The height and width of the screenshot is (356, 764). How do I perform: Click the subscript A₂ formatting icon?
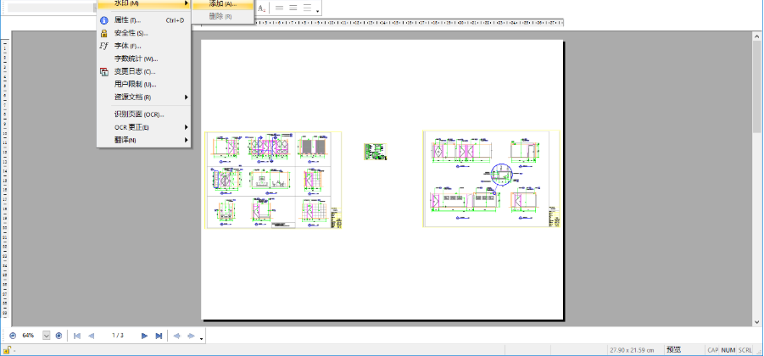click(262, 8)
